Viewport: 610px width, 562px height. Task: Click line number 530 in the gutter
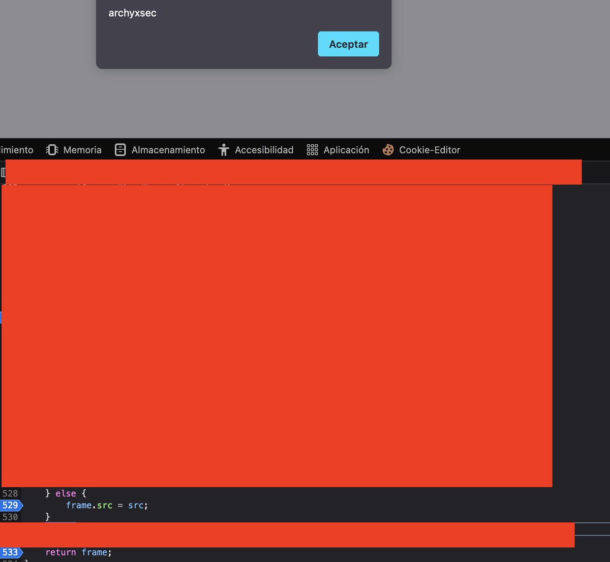pyautogui.click(x=10, y=517)
